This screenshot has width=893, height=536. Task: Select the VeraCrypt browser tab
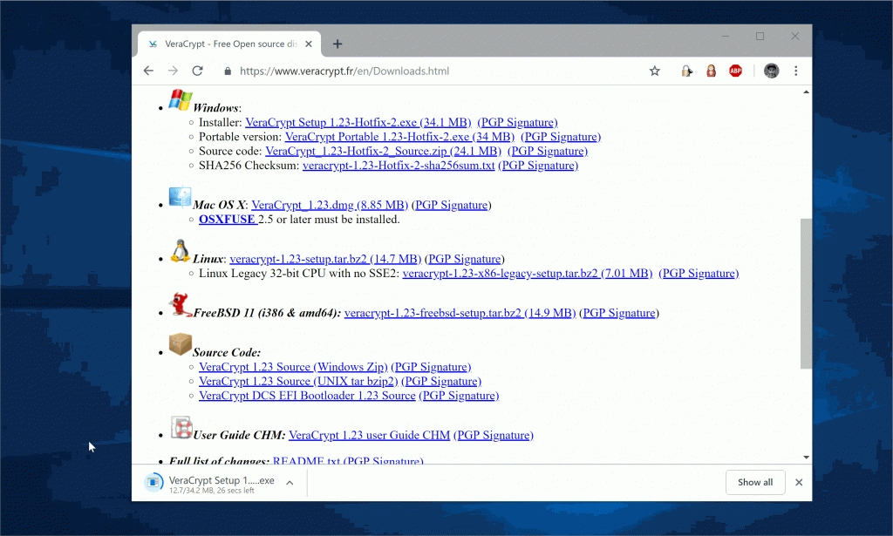pyautogui.click(x=227, y=44)
